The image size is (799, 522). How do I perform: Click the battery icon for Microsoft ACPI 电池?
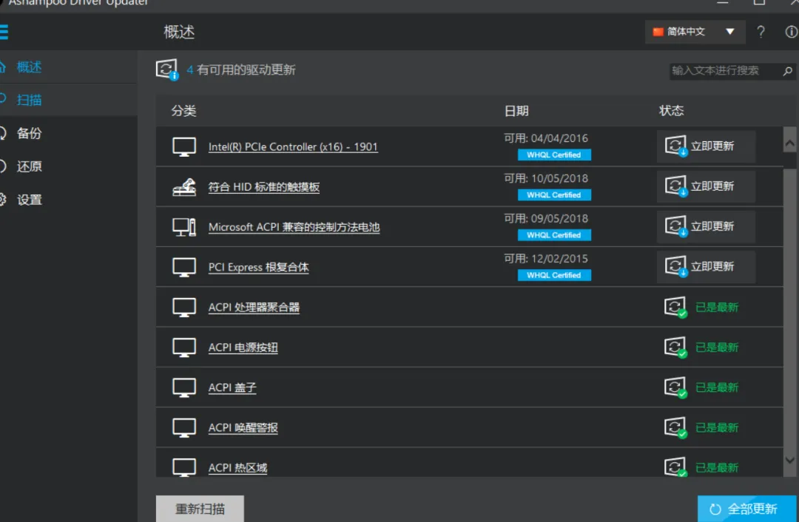(184, 226)
